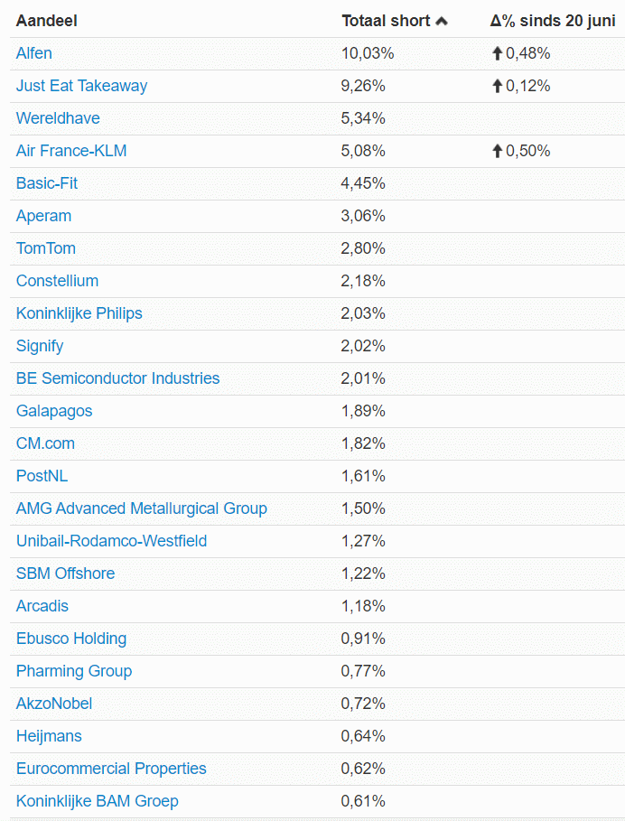
Task: View the TomTom stock details
Action: pyautogui.click(x=46, y=248)
